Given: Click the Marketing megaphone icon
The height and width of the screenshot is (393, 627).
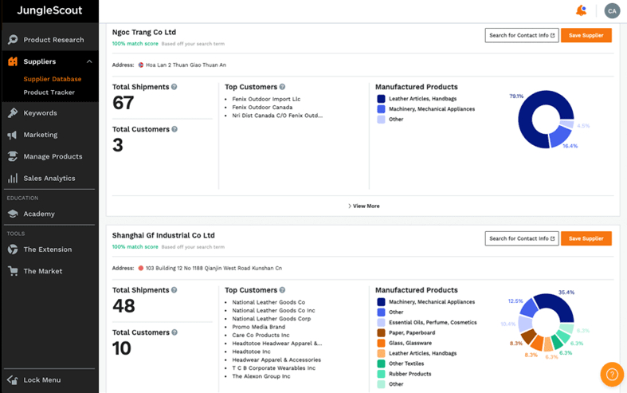Looking at the screenshot, I should coord(13,135).
